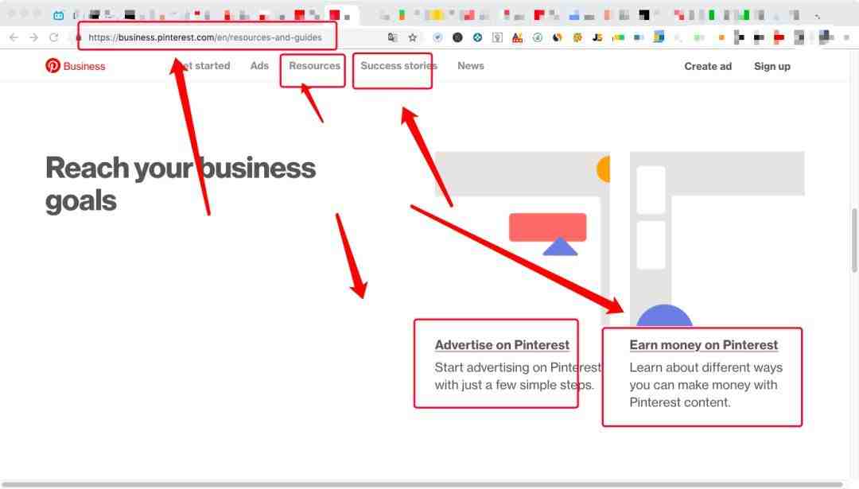
Task: Open the Success stories navigation item
Action: (398, 66)
